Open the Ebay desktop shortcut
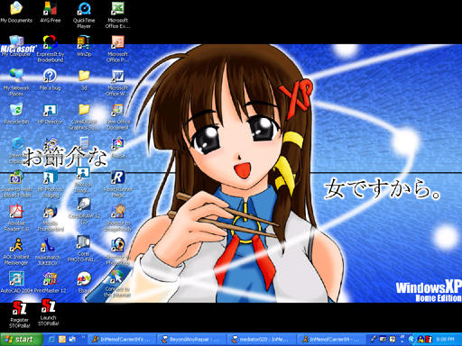The image size is (462, 346). (84, 278)
